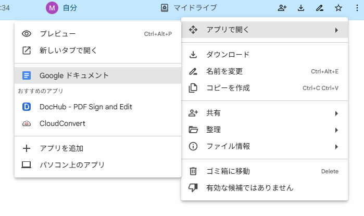Screen dimensions: 364x216
Task: Click the rename pencil icon in top bar
Action: click(320, 8)
